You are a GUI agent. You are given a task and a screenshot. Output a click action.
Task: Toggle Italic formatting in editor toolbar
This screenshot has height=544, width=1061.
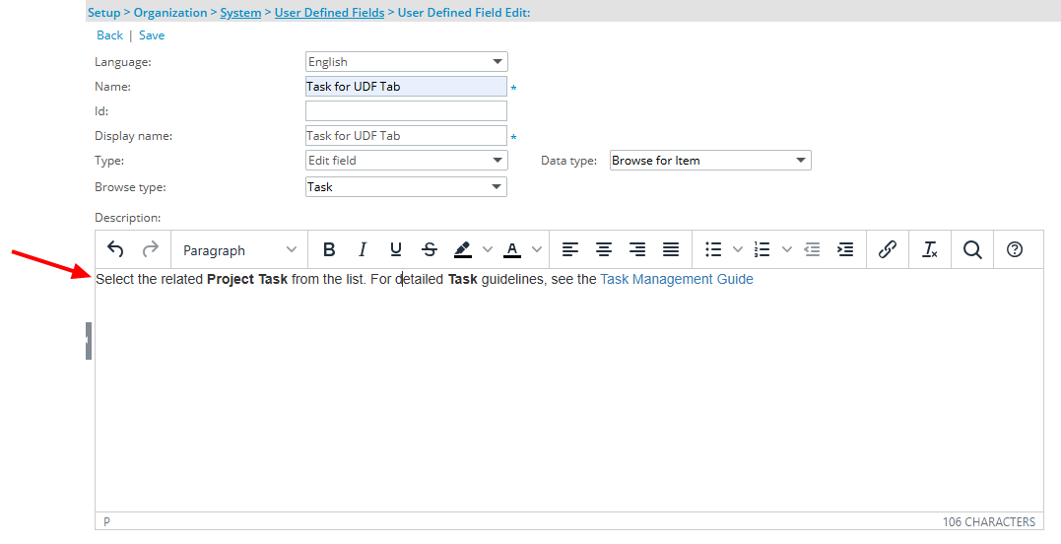[363, 249]
